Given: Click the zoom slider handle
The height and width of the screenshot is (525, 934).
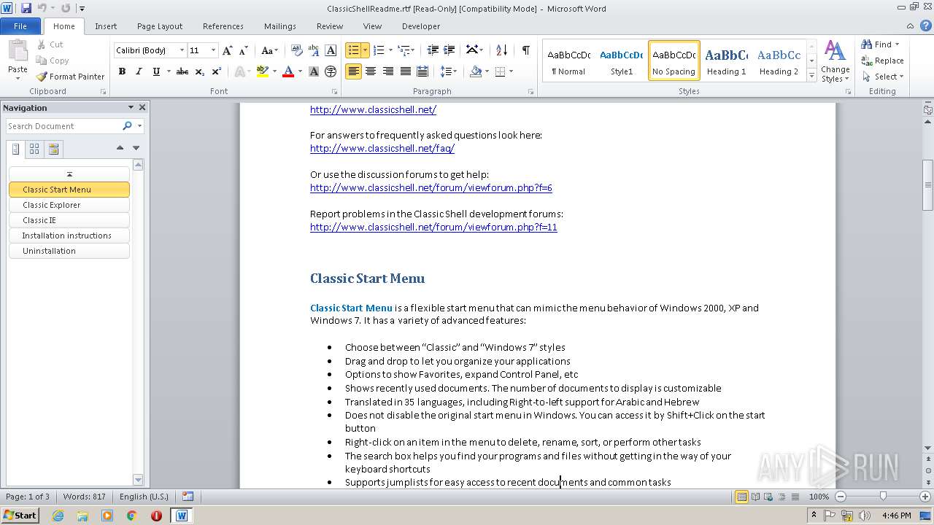Looking at the screenshot, I should coord(883,497).
